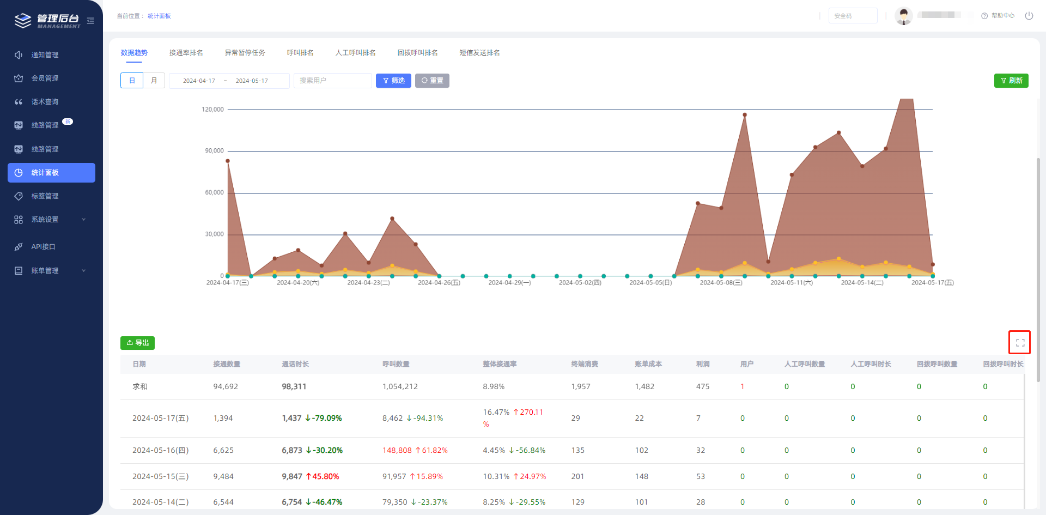Click the 接通数量 column header
The width and height of the screenshot is (1046, 515).
(227, 364)
